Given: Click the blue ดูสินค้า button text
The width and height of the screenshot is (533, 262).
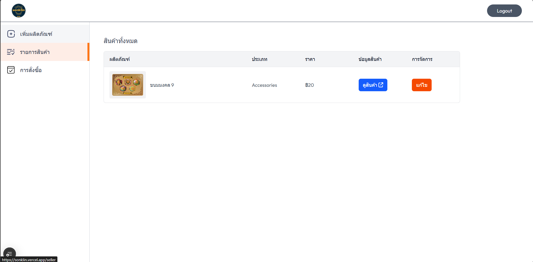Looking at the screenshot, I should click(x=370, y=85).
